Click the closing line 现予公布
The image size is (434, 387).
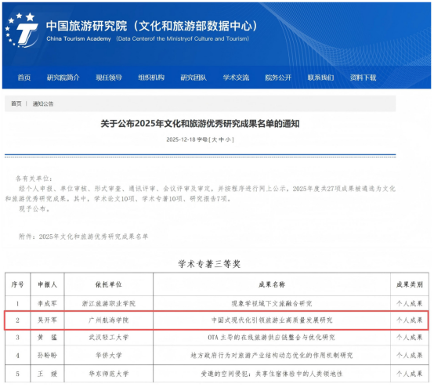[x=34, y=208]
